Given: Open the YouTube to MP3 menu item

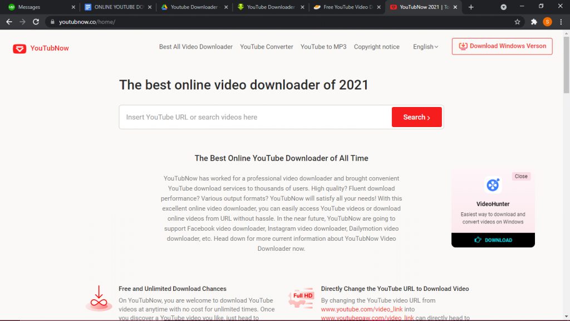Looking at the screenshot, I should (323, 47).
